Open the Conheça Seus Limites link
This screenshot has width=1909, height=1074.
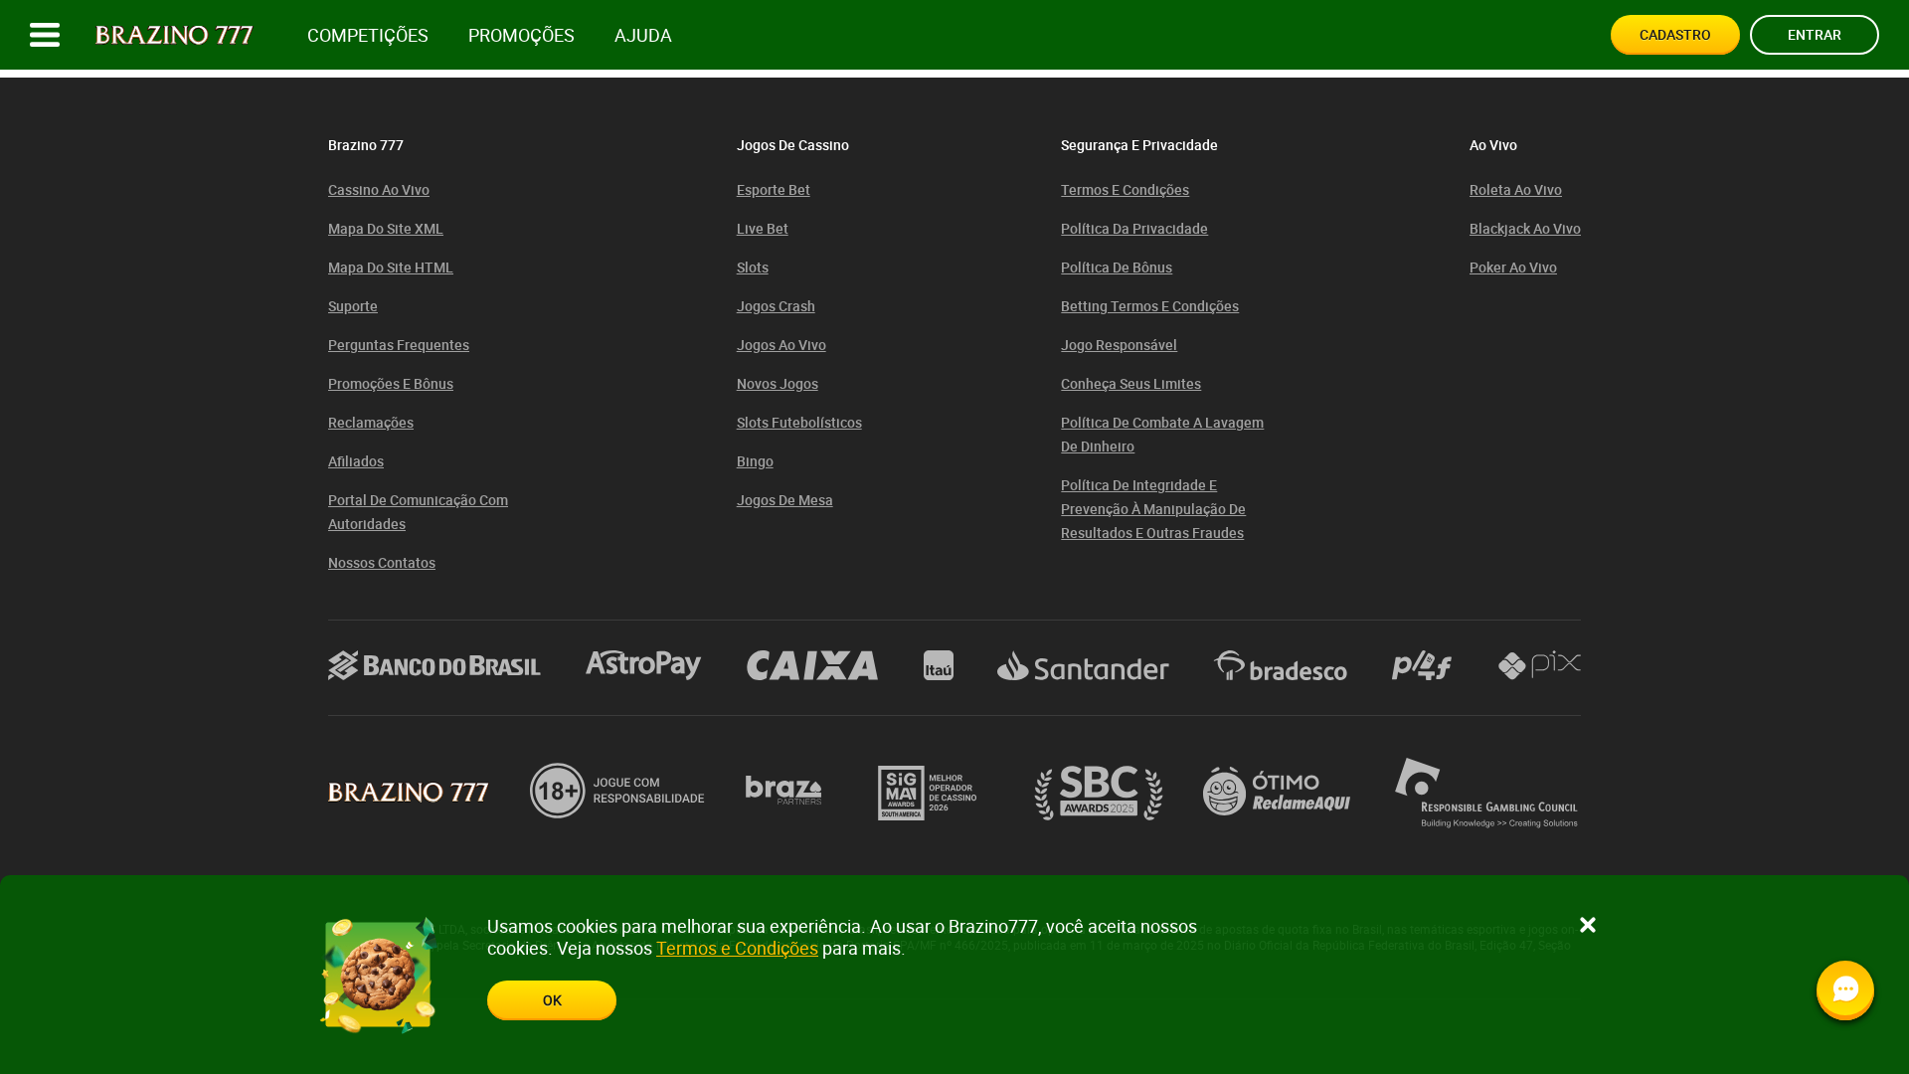pos(1130,384)
